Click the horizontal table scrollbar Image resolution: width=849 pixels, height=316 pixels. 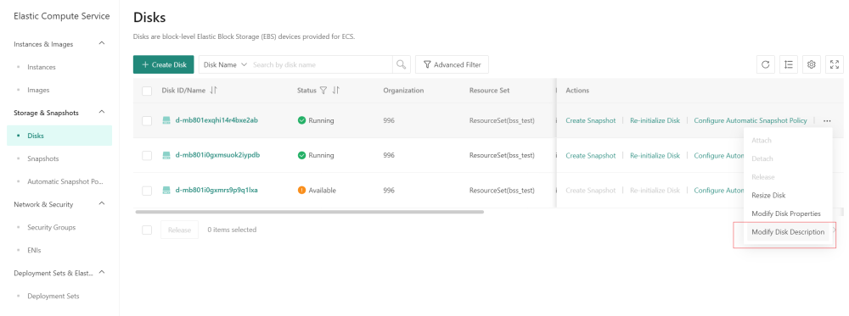tap(310, 212)
